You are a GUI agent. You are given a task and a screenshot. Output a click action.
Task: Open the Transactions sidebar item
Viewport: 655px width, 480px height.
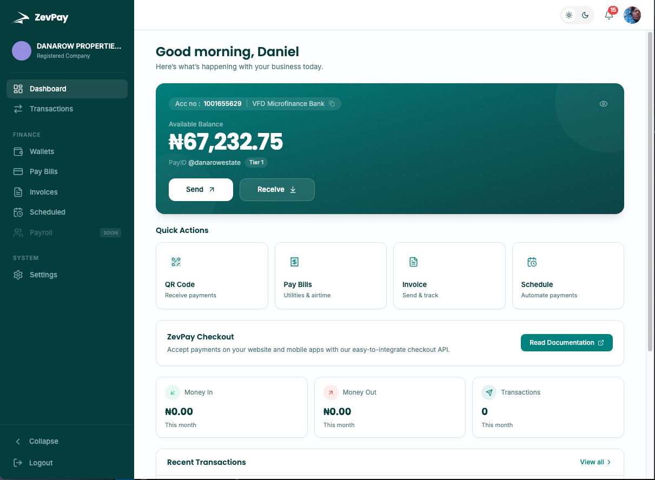[67, 109]
